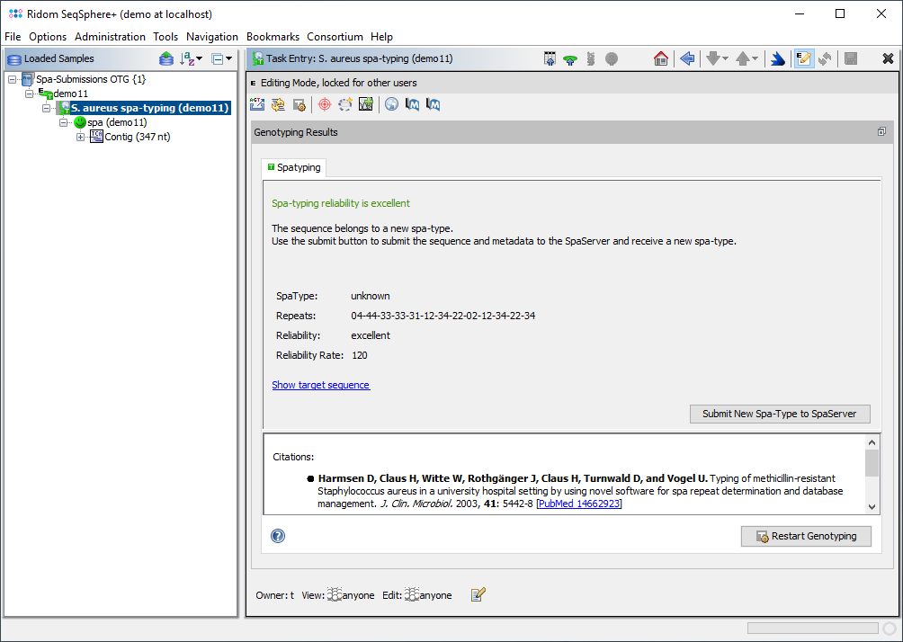This screenshot has width=903, height=642.
Task: Click the edit permissions icon beside Edit: anyone
Action: (478, 594)
